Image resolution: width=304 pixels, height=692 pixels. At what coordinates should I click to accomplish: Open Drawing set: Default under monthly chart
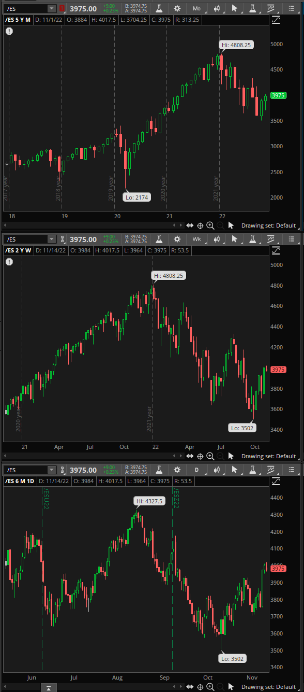tap(268, 225)
